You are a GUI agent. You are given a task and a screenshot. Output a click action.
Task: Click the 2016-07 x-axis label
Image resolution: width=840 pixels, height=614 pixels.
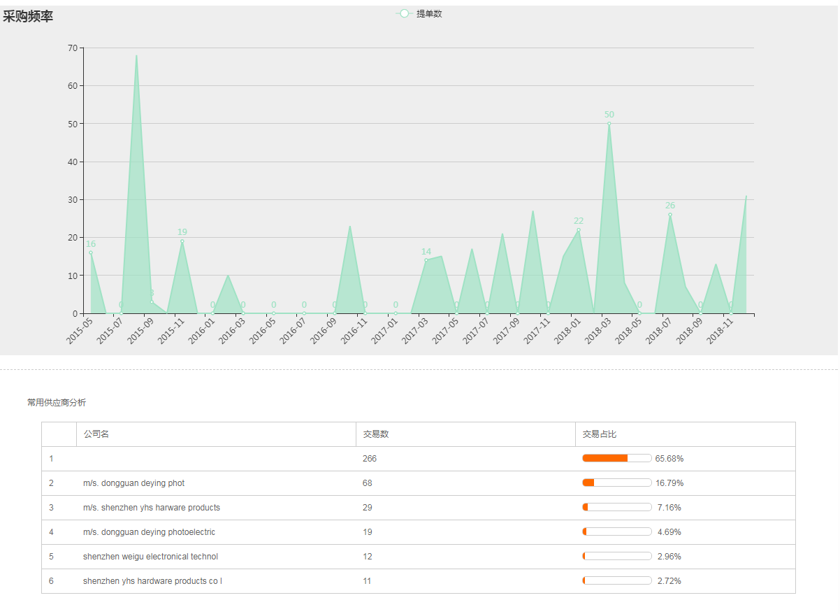(294, 330)
